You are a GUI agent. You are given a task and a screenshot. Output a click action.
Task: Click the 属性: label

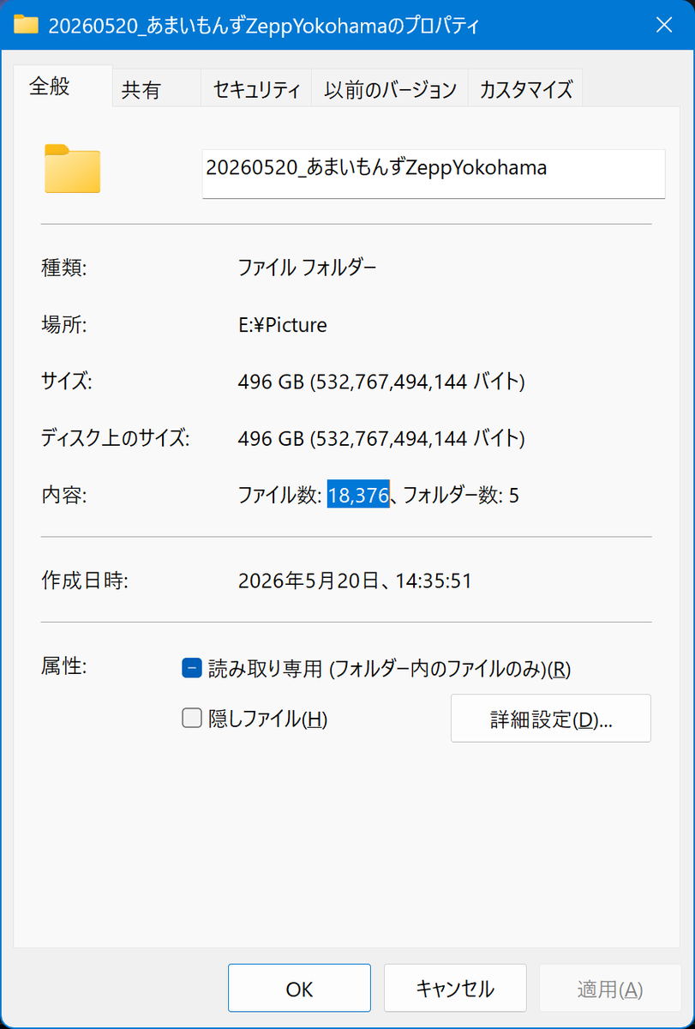[x=64, y=665]
